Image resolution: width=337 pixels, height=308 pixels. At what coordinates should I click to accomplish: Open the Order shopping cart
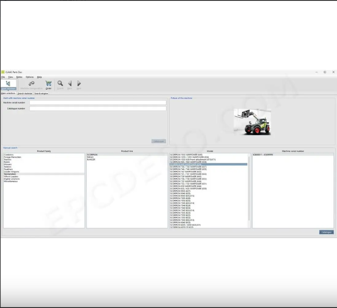(x=49, y=84)
